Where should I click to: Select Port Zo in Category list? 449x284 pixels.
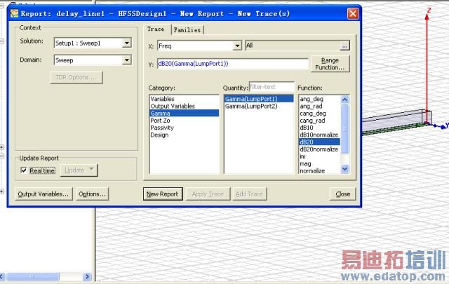point(184,121)
